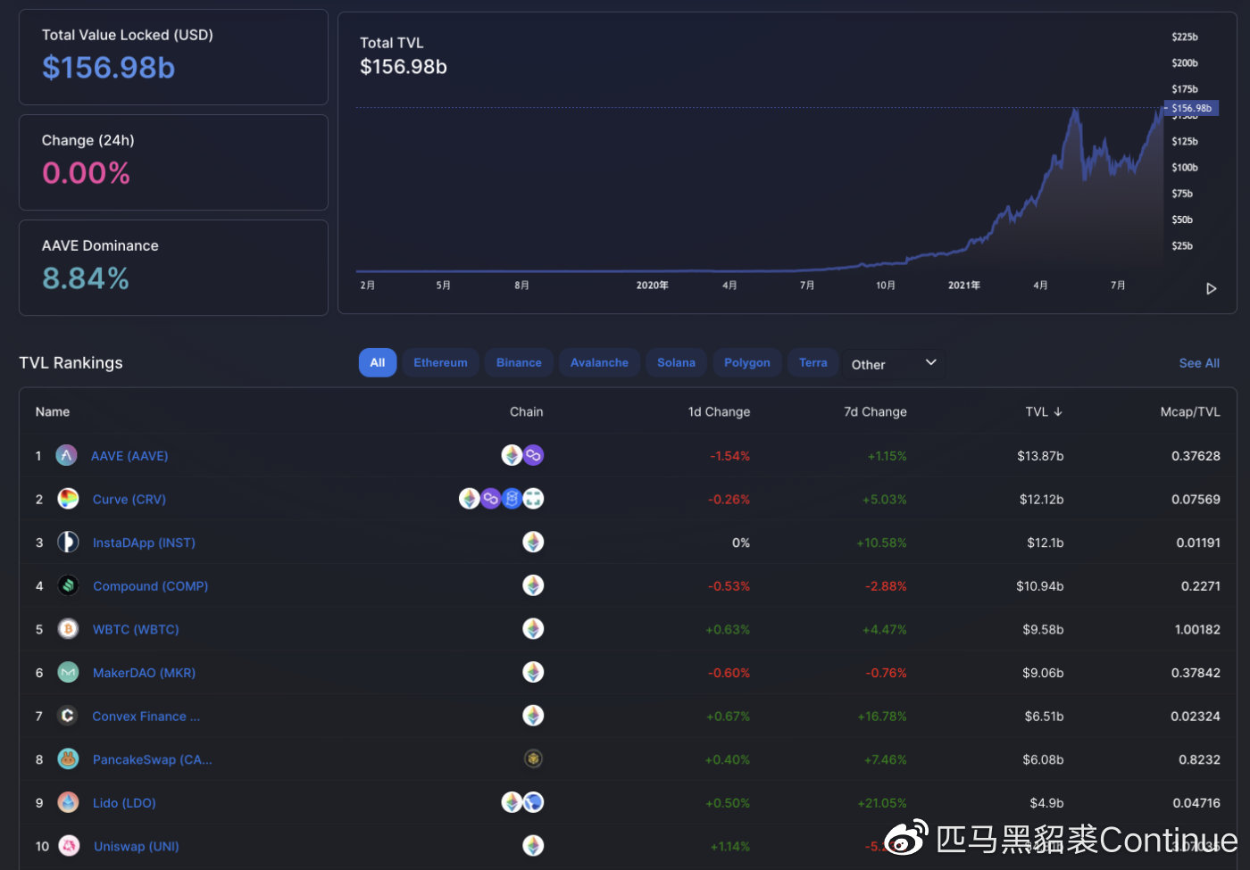Click the 8.84% AAVE Dominance value
Image resolution: width=1250 pixels, height=870 pixels.
click(x=86, y=278)
